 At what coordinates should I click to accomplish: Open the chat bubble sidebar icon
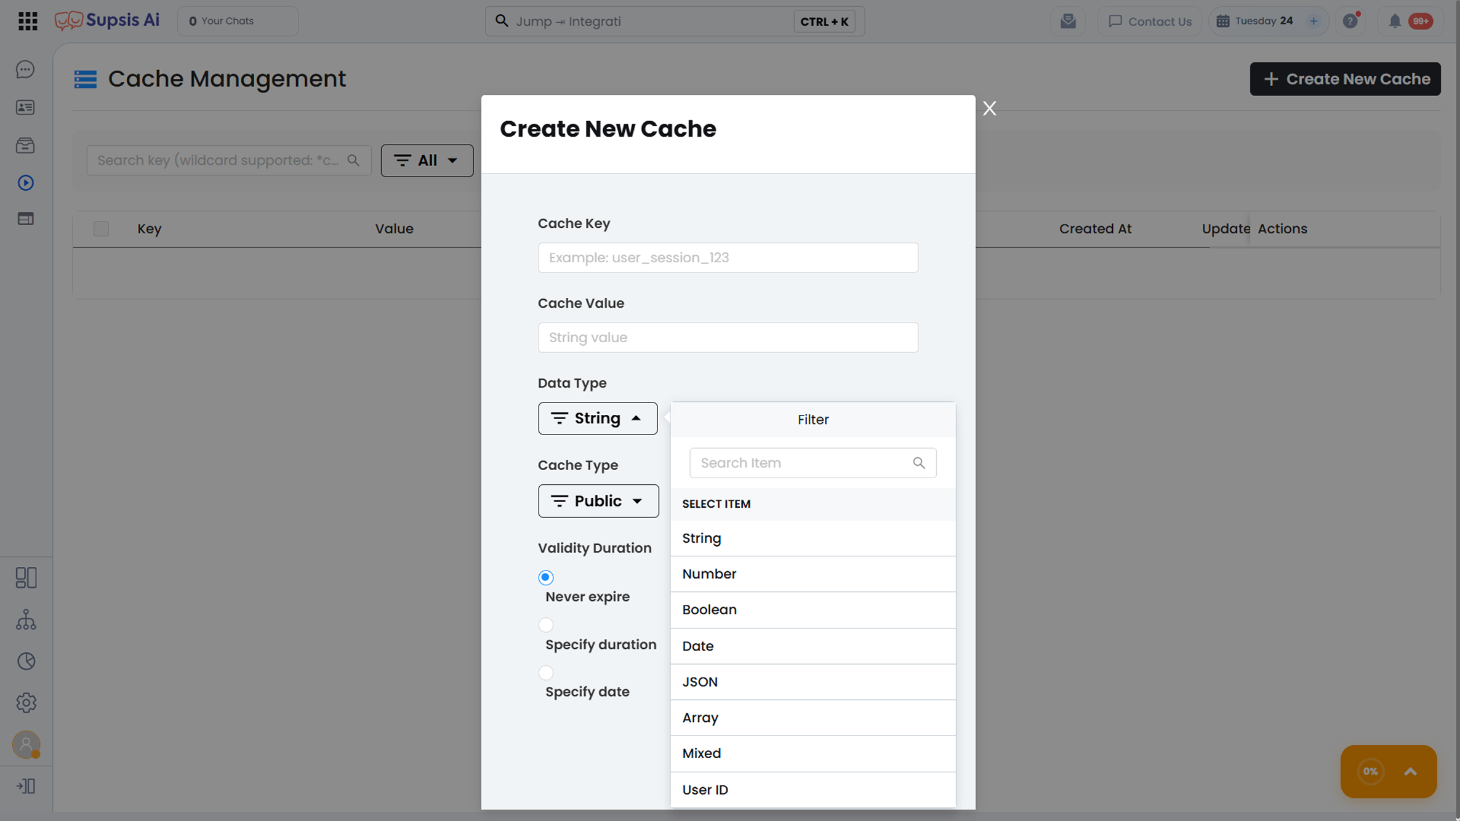pos(25,70)
